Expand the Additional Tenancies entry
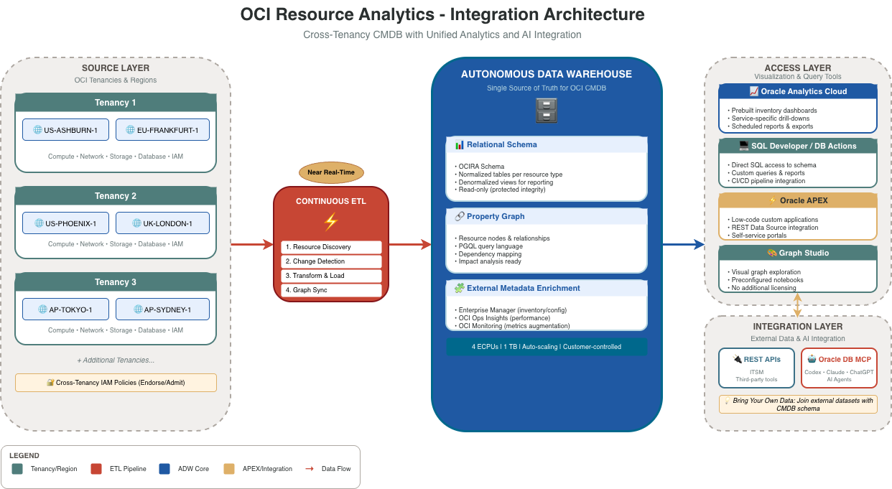 click(116, 359)
